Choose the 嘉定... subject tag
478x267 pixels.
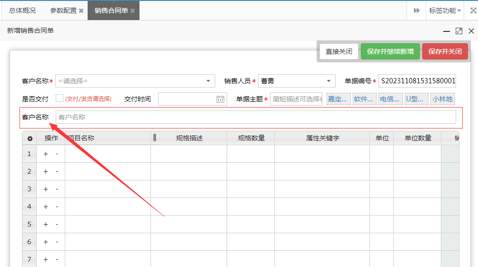coord(339,99)
